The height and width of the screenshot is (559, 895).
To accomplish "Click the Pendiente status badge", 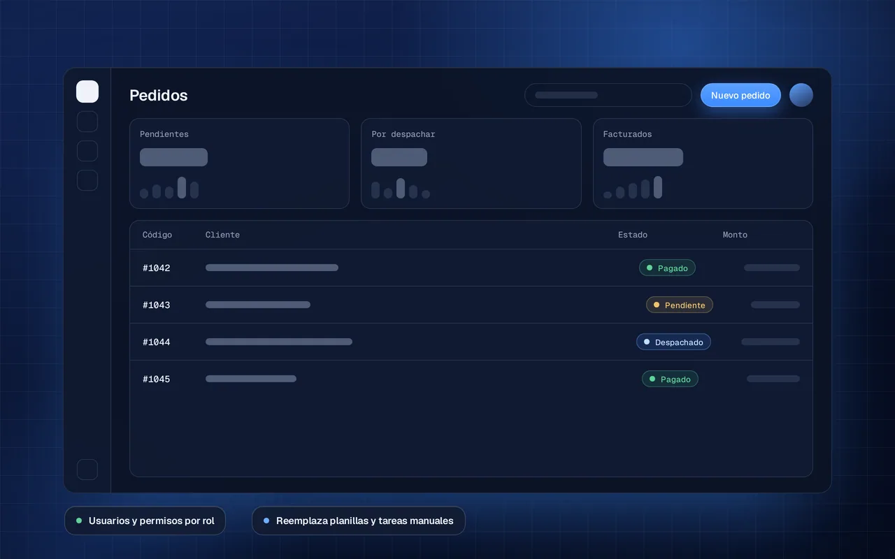I will [680, 305].
